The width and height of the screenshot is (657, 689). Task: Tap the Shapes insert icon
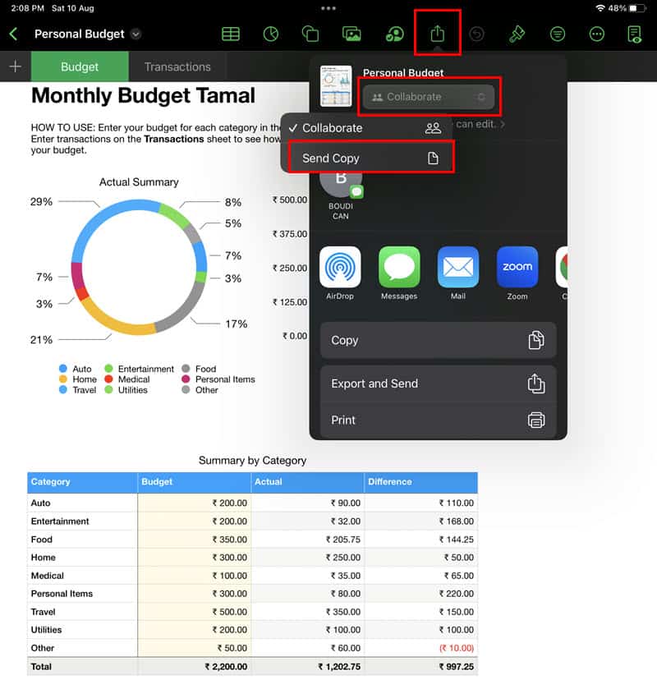(x=312, y=34)
